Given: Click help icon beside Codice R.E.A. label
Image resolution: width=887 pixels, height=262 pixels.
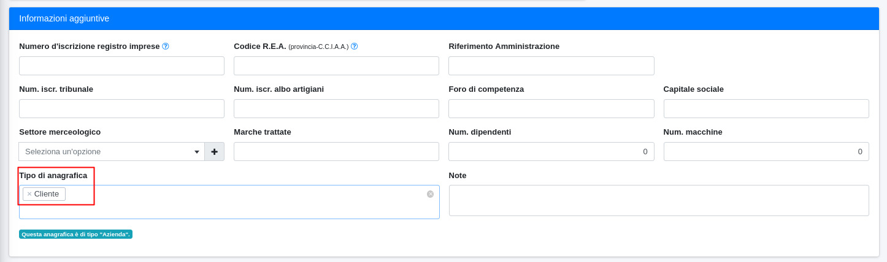Looking at the screenshot, I should coord(354,47).
